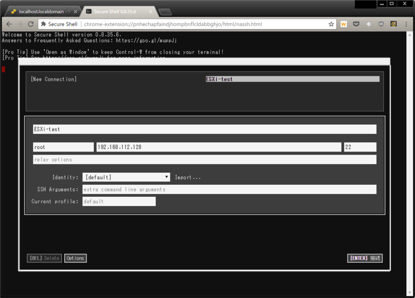
Task: Click the port field showing 22
Action: point(360,147)
